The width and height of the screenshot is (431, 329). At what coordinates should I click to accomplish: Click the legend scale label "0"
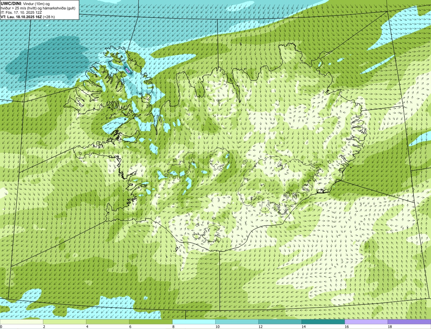[1, 327]
